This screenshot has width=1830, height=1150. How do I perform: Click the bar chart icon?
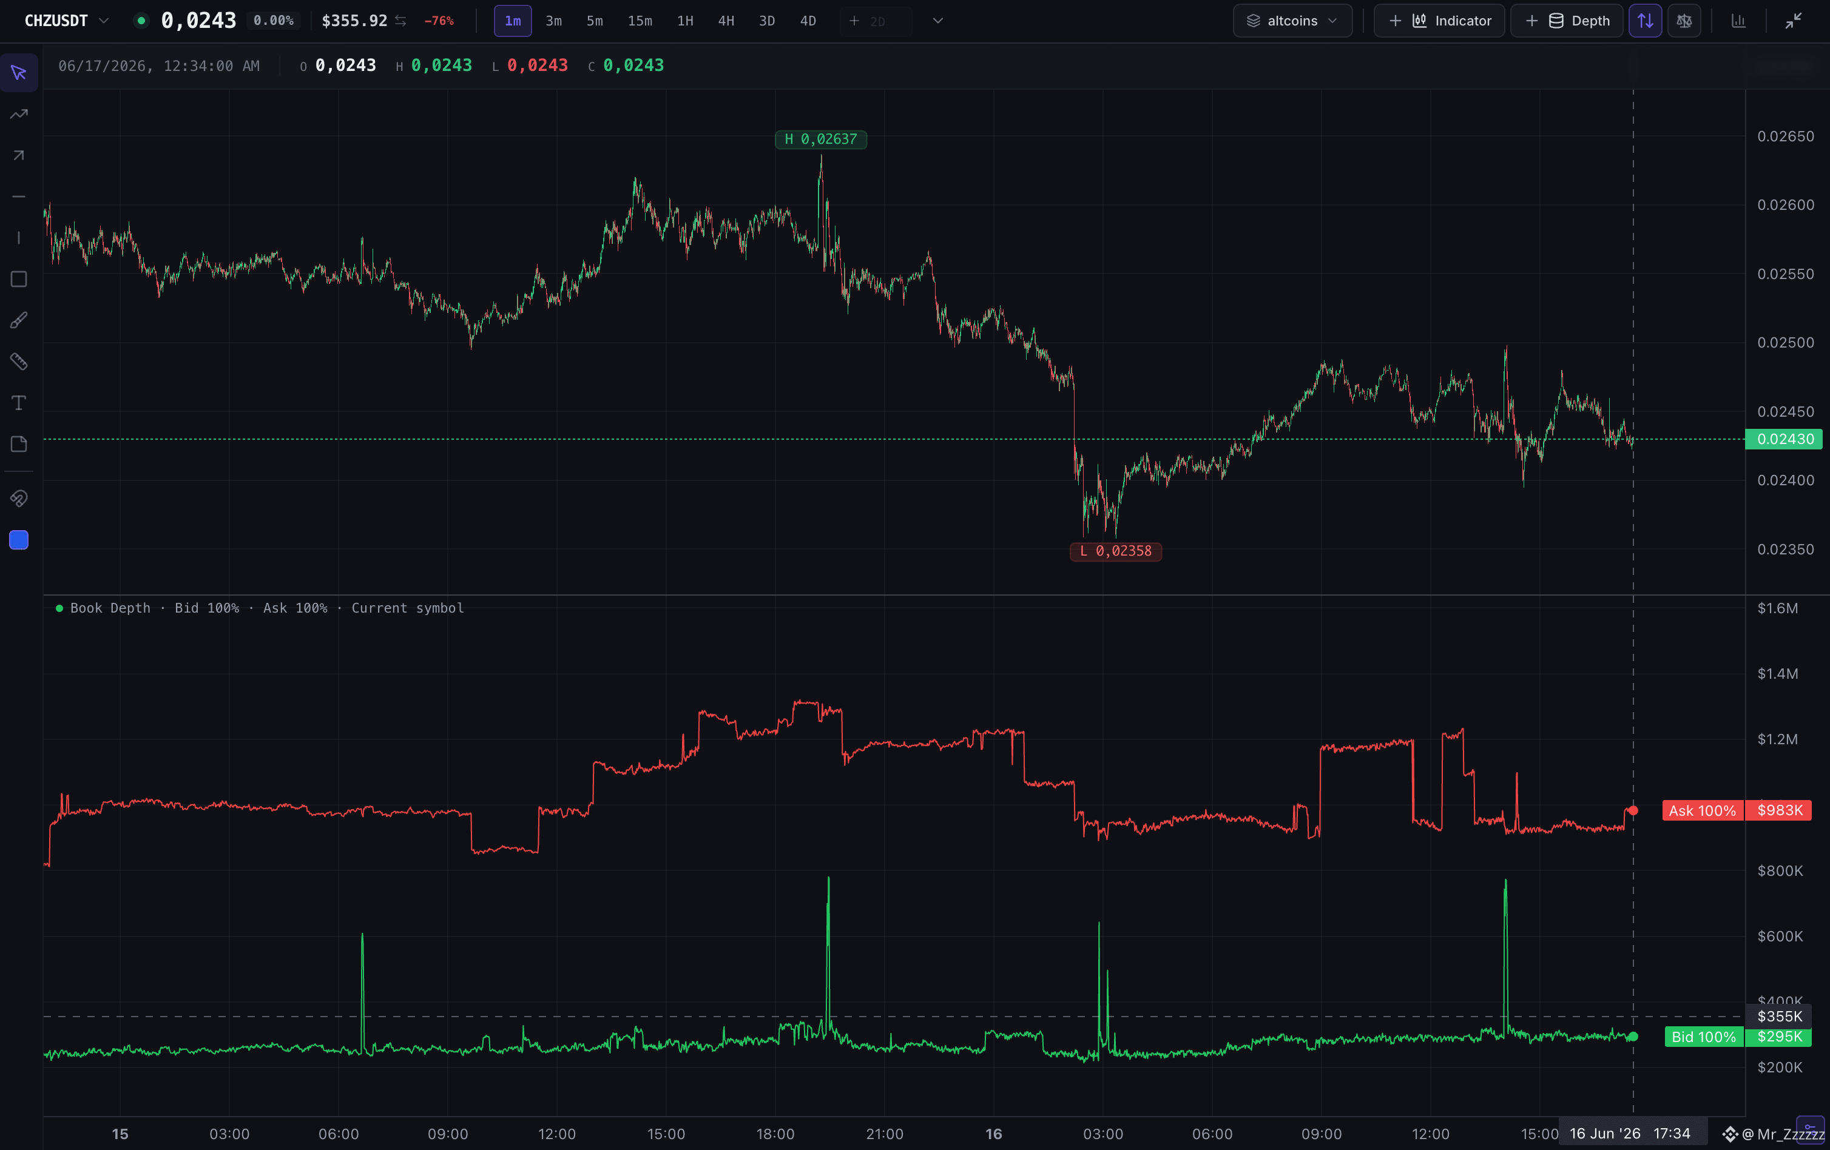(1738, 21)
